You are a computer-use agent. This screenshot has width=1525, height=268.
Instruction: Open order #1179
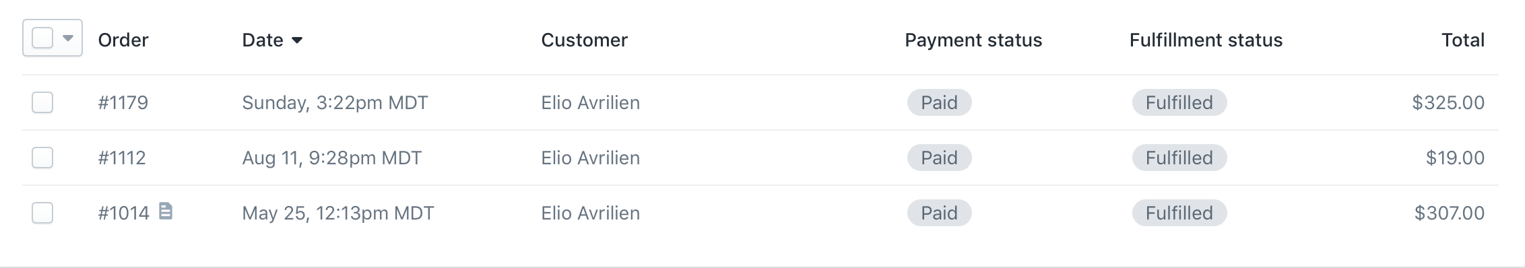[x=123, y=102]
